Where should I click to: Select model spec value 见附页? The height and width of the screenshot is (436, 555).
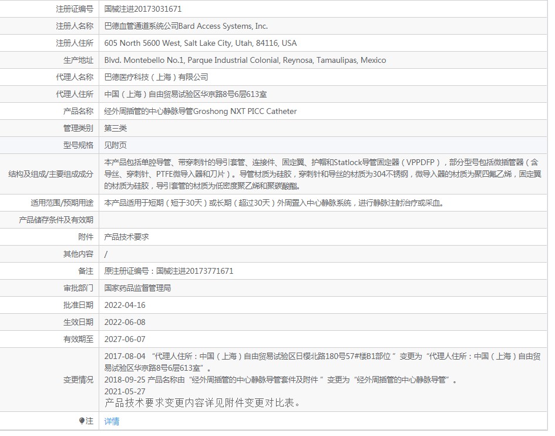coord(115,145)
